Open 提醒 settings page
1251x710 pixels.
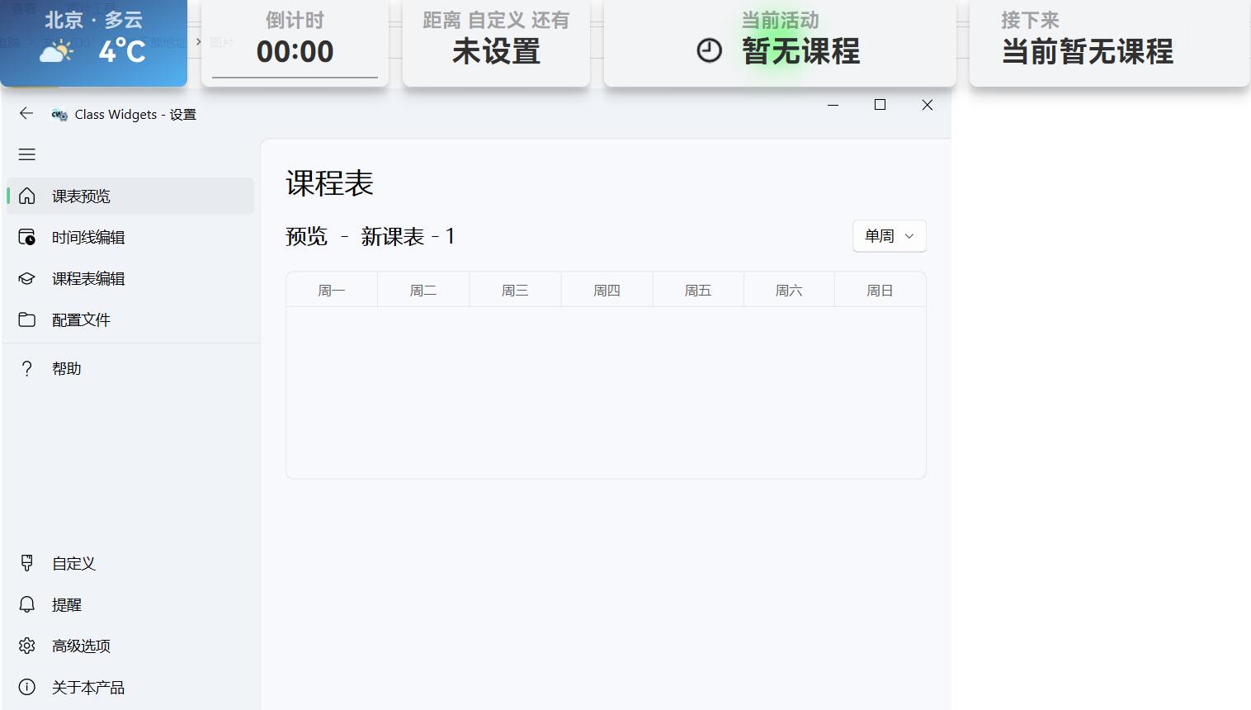[130, 604]
